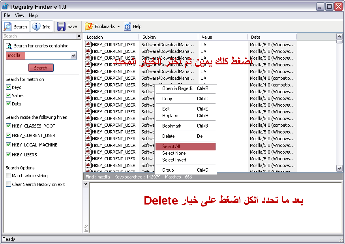The width and height of the screenshot is (345, 244).
Task: Open the Info toolbar icon
Action: pyautogui.click(x=36, y=26)
